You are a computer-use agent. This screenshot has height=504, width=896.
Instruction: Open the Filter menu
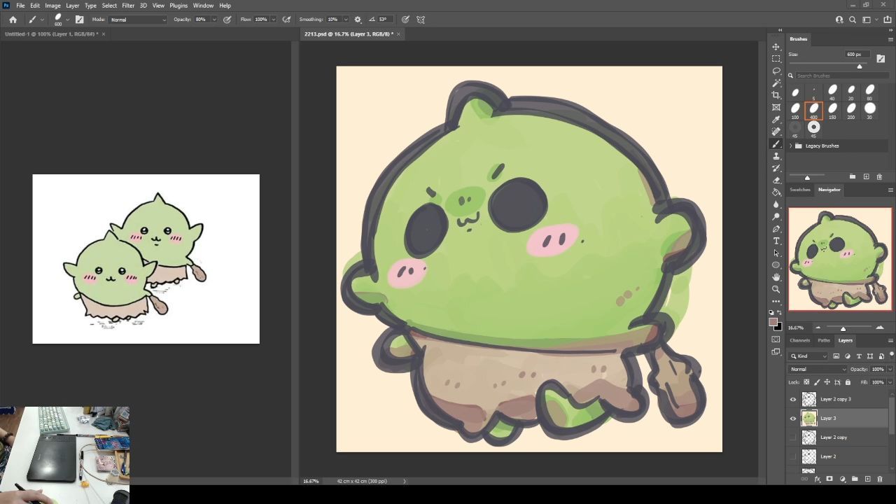(x=128, y=6)
